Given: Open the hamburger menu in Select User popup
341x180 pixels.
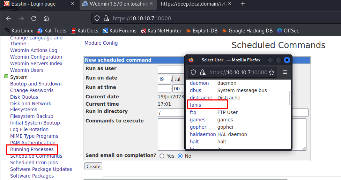Looking at the screenshot, I should pyautogui.click(x=285, y=72).
